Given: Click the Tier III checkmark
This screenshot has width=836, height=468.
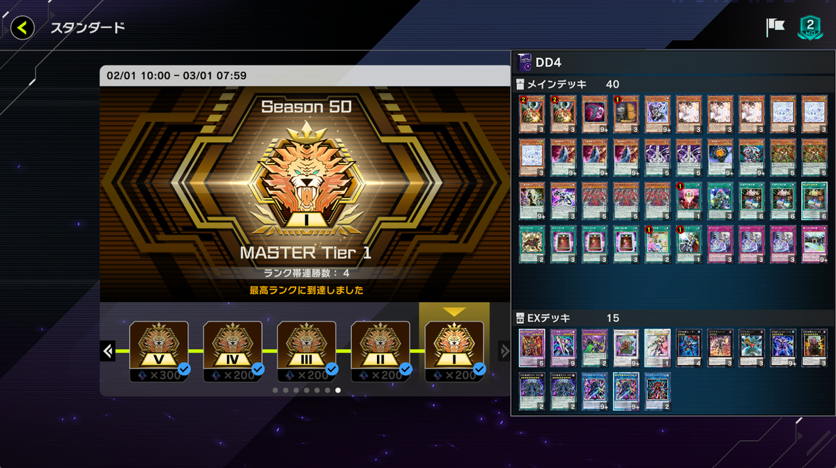Looking at the screenshot, I should coord(332,369).
